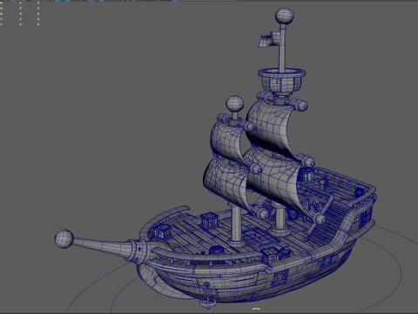The width and height of the screenshot is (418, 314).
Task: Select the ball atop the front mast
Action: [x=234, y=105]
